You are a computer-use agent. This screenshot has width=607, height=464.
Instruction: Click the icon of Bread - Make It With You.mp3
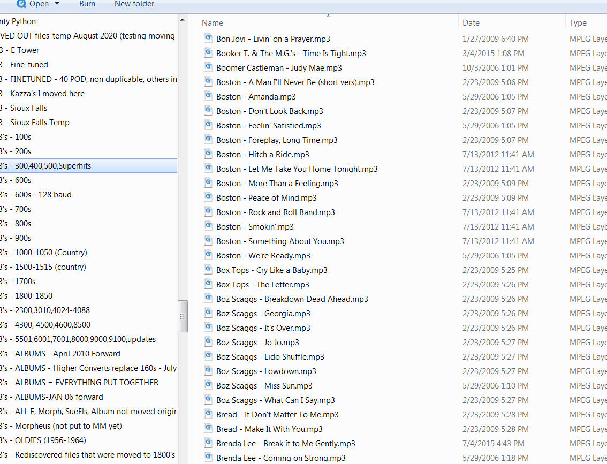208,428
